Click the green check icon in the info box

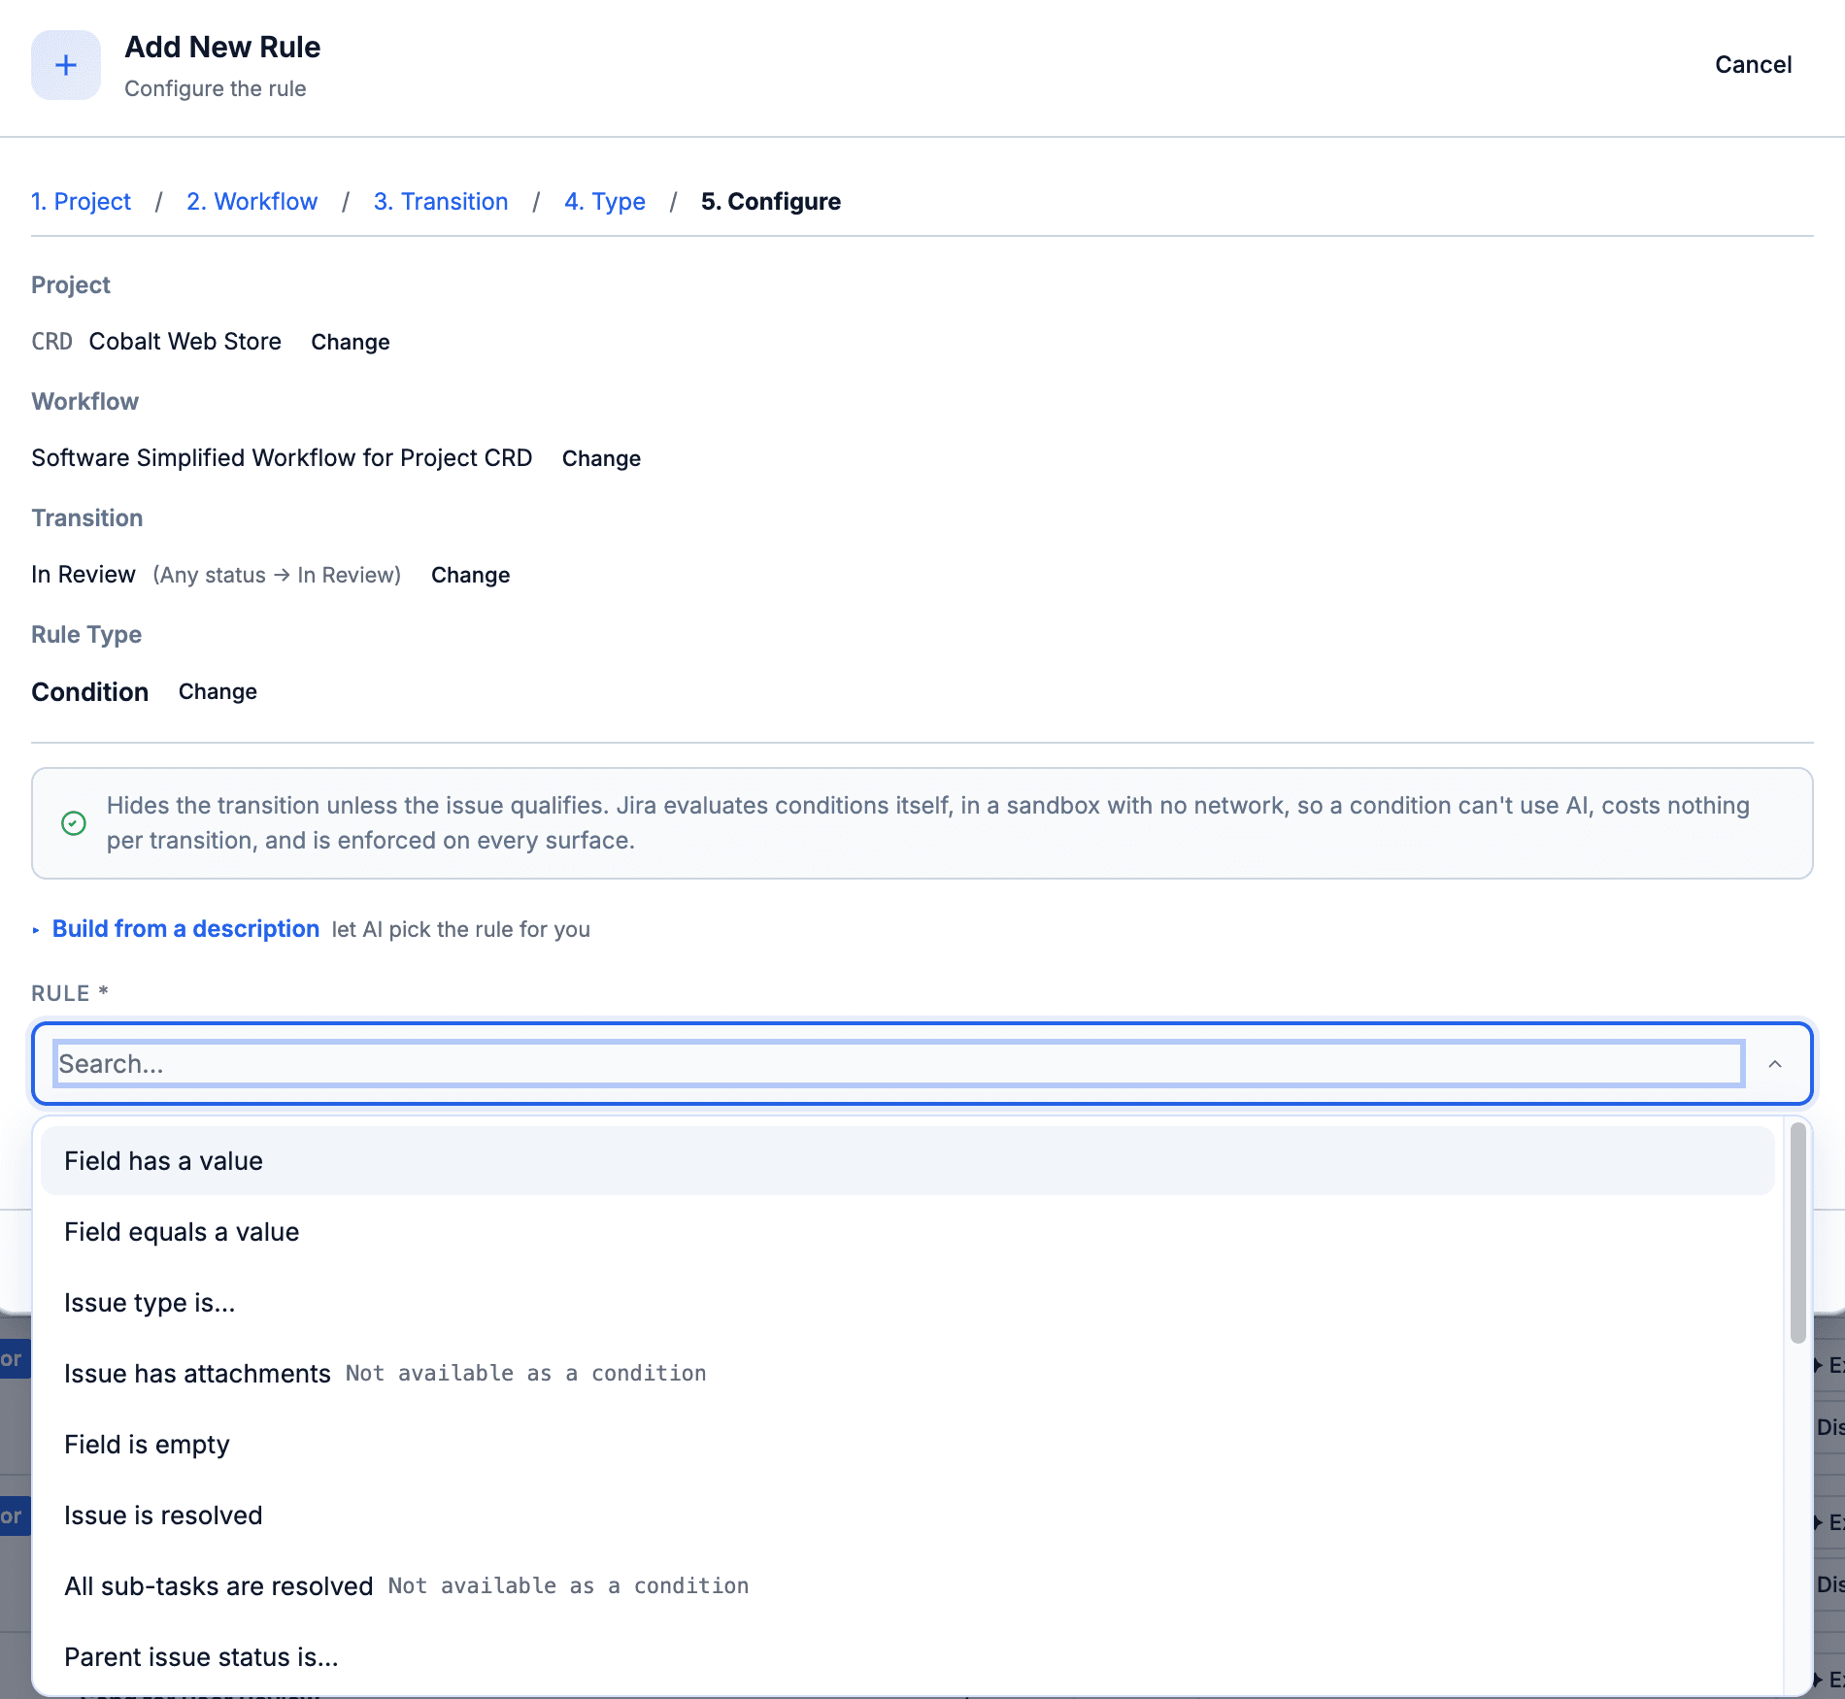point(74,823)
